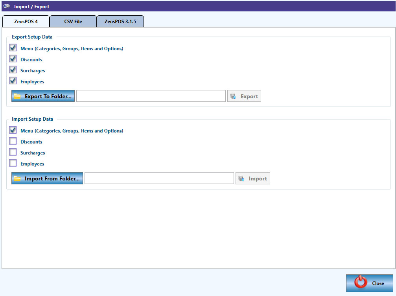Image resolution: width=396 pixels, height=296 pixels.
Task: Click the Import / Export title text
Action: [x=31, y=7]
